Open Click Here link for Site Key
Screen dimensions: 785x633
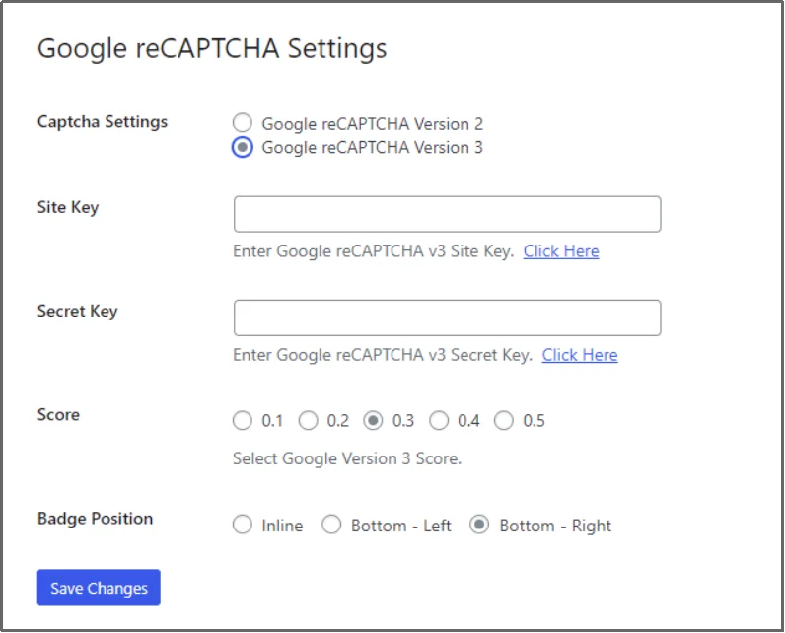point(561,251)
